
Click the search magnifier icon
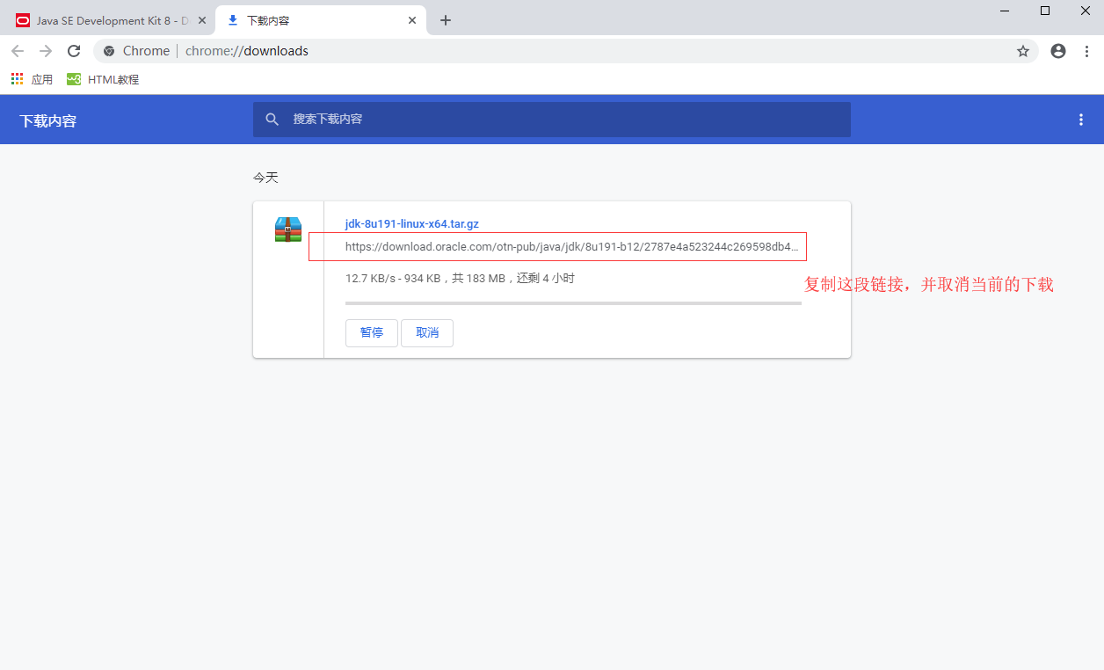[272, 119]
